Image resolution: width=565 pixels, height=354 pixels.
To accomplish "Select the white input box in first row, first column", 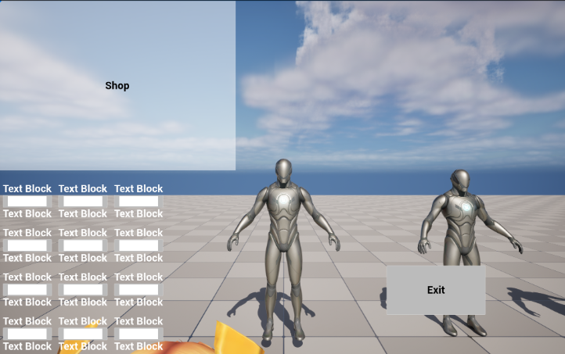I will (27, 201).
